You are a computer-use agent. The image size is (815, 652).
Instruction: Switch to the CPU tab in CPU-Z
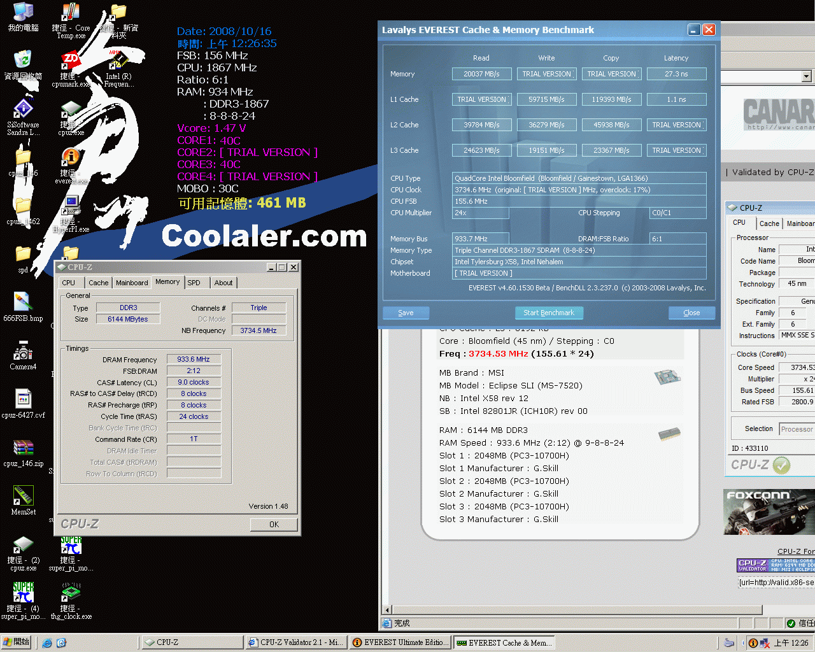(x=69, y=283)
